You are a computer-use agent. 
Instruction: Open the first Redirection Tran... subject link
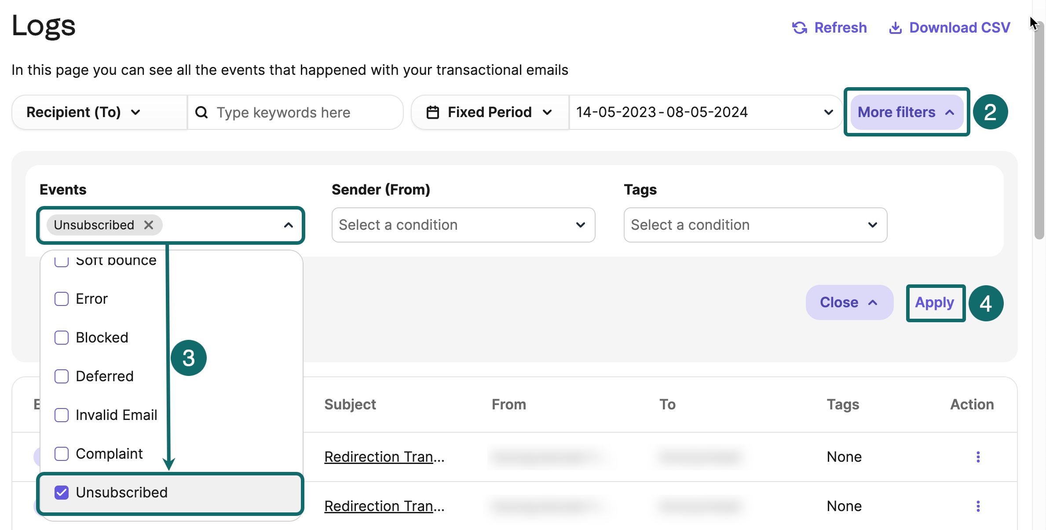tap(384, 457)
